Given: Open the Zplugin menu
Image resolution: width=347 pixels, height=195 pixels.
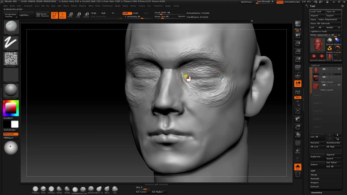Looking at the screenshot, I should pos(168,6).
